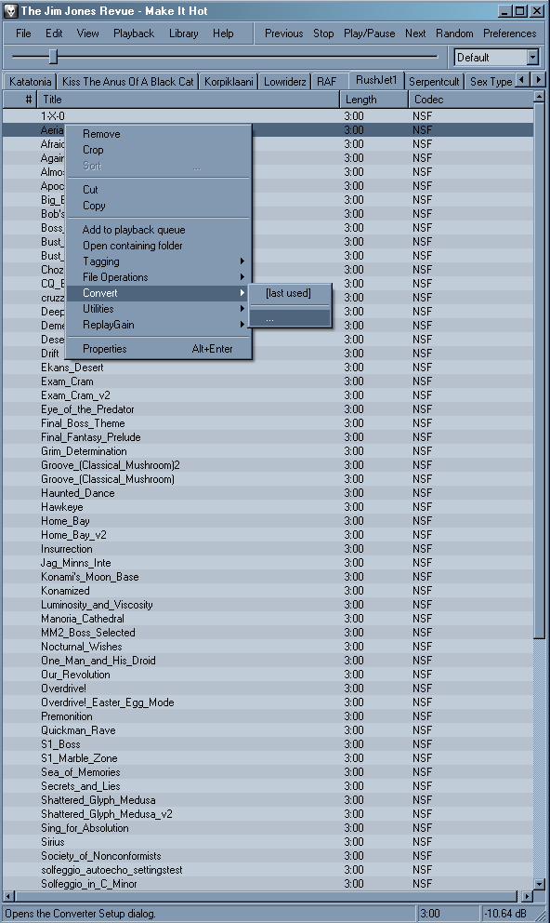The width and height of the screenshot is (550, 923).
Task: Click the foobar2000 alien head title icon
Action: coord(11,11)
